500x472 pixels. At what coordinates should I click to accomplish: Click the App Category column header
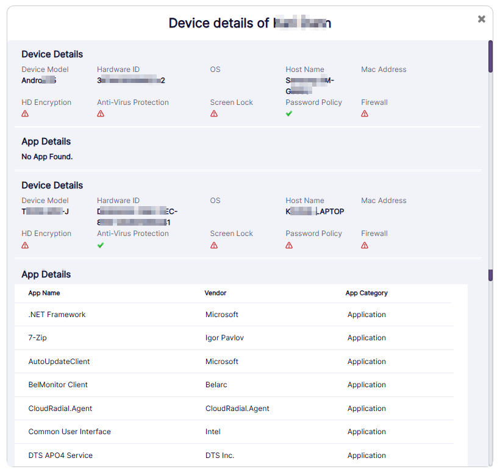[x=366, y=293]
